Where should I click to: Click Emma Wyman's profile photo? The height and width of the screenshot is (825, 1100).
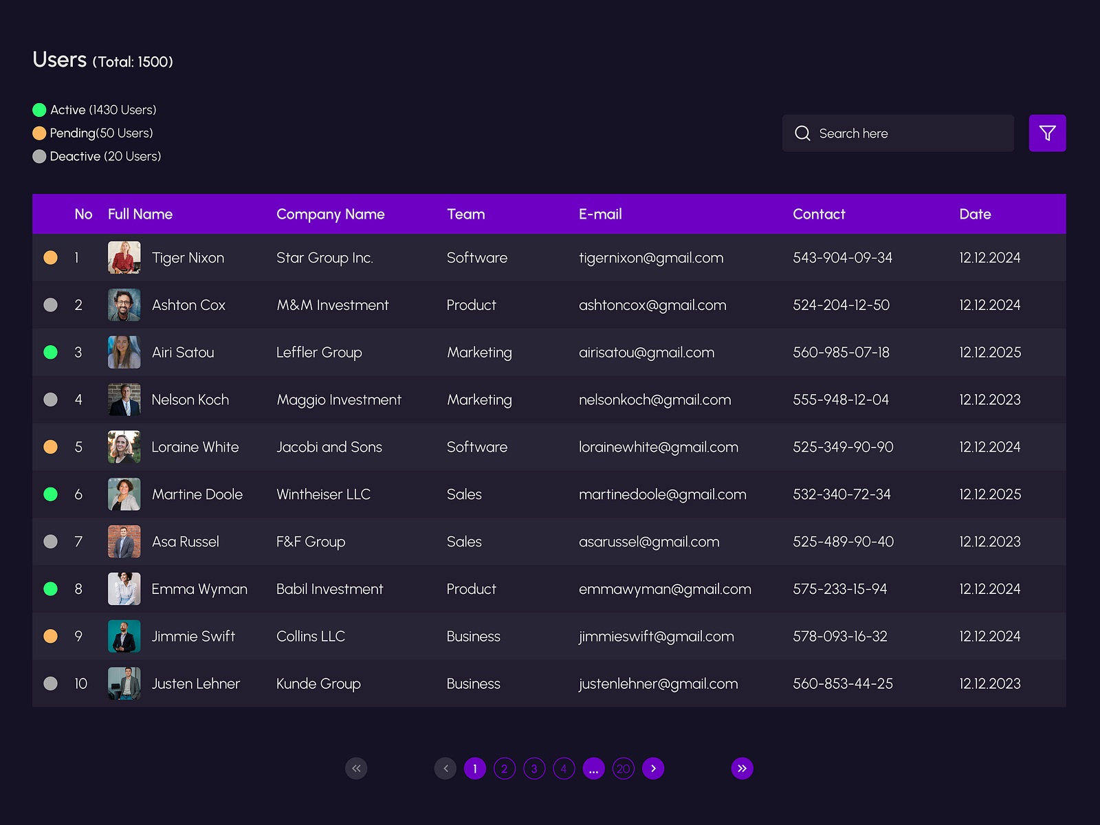pyautogui.click(x=124, y=588)
